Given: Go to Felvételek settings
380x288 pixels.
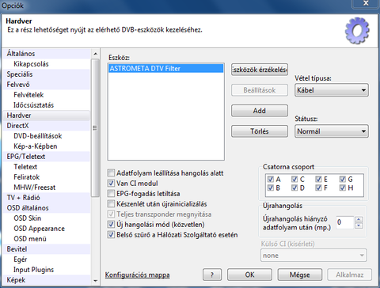Looking at the screenshot, I should 46,95.
